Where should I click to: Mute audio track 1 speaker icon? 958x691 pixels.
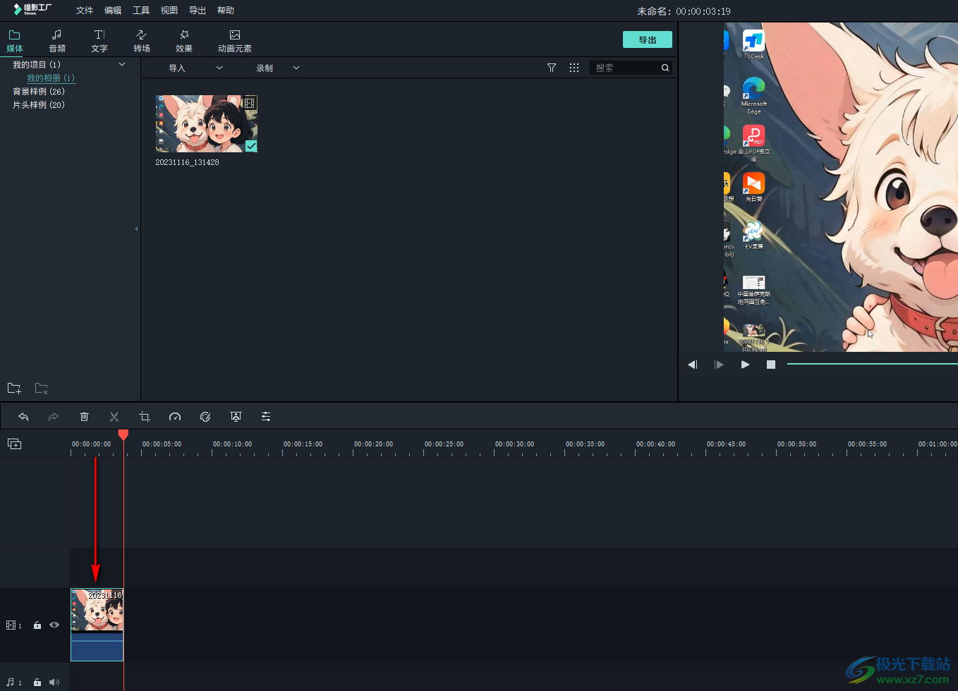54,683
